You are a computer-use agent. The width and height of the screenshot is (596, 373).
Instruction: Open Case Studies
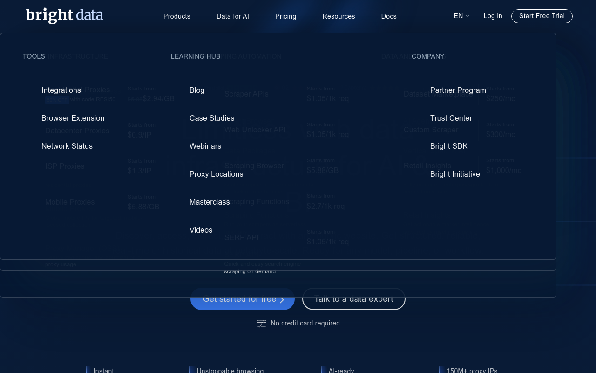[x=212, y=118]
